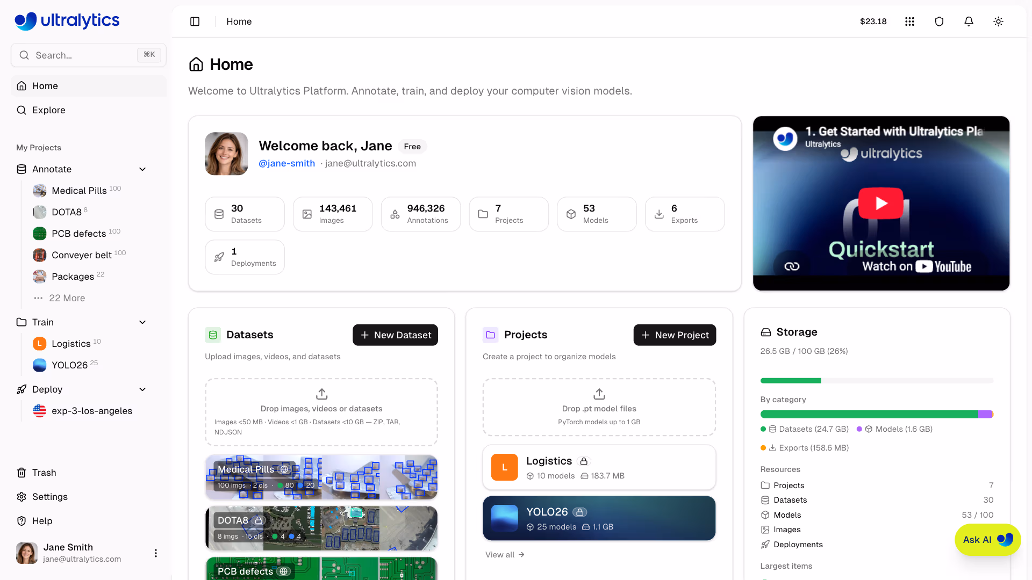Open the 7 Projects stat card
The width and height of the screenshot is (1032, 580).
coord(508,214)
